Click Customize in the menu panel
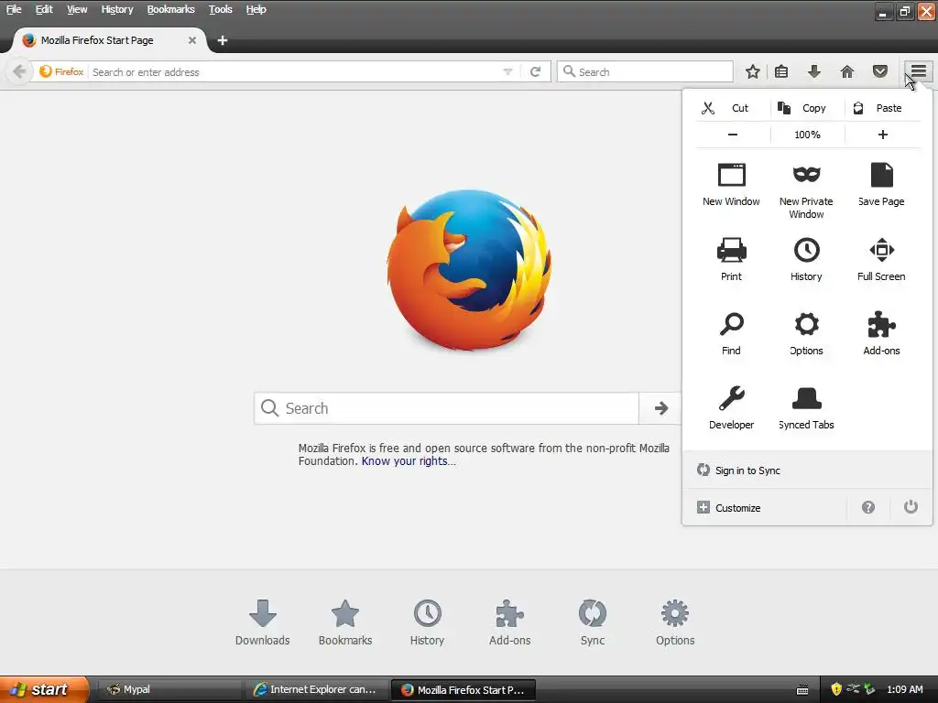938x703 pixels. click(x=765, y=507)
